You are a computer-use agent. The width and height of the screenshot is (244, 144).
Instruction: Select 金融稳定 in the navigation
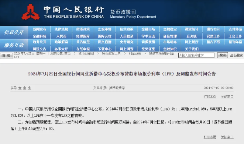click(x=170, y=29)
